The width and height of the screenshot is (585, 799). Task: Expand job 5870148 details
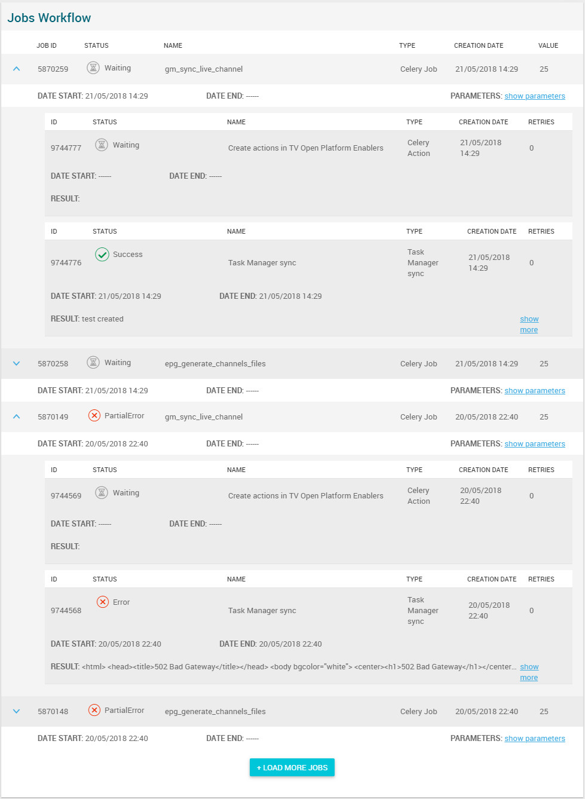tap(17, 711)
